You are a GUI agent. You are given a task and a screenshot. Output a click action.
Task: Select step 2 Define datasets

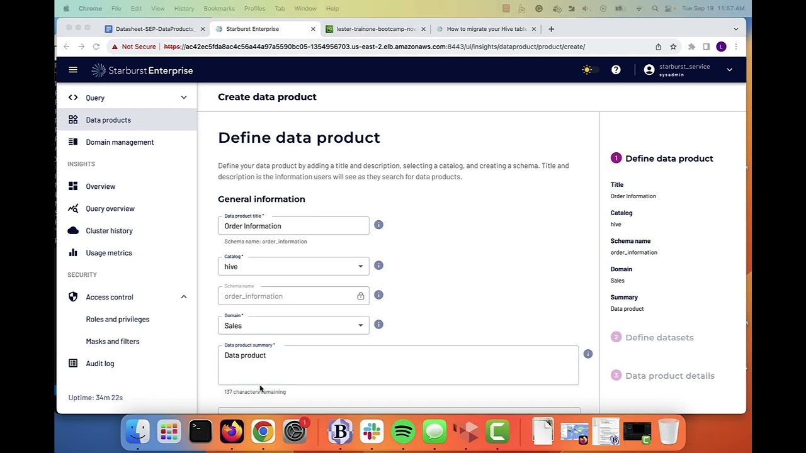pos(652,337)
